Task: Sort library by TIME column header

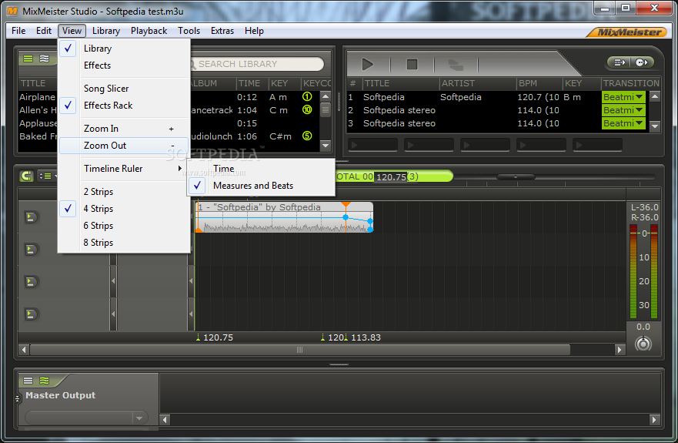Action: click(x=252, y=83)
